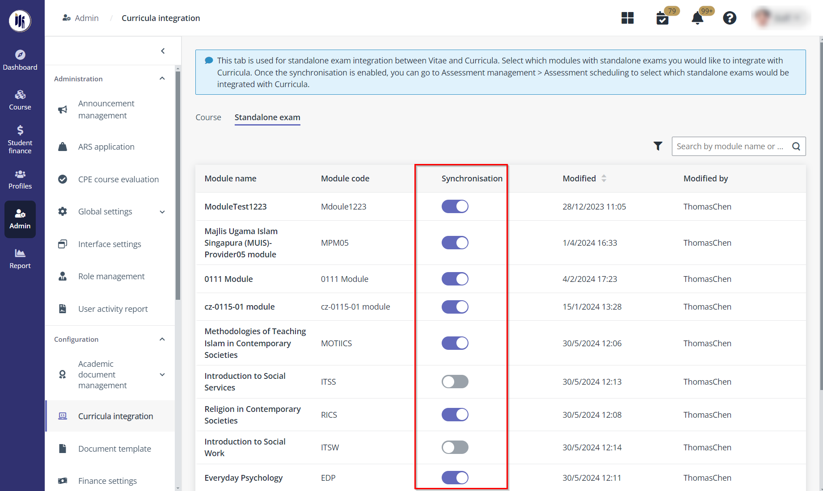Toggle synchronisation for RICS module

[455, 415]
